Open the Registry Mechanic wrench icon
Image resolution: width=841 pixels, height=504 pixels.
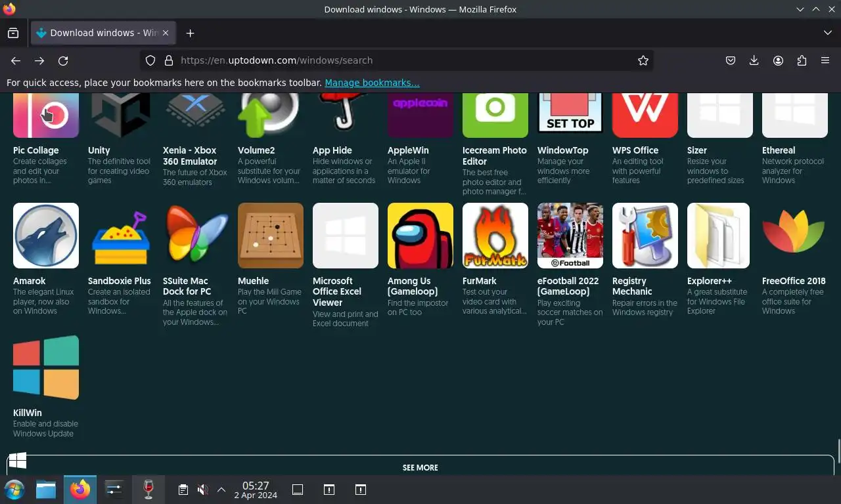[645, 236]
